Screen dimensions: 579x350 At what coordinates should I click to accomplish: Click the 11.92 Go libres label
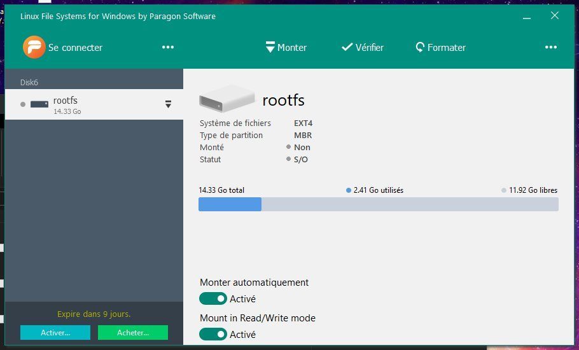click(x=533, y=190)
